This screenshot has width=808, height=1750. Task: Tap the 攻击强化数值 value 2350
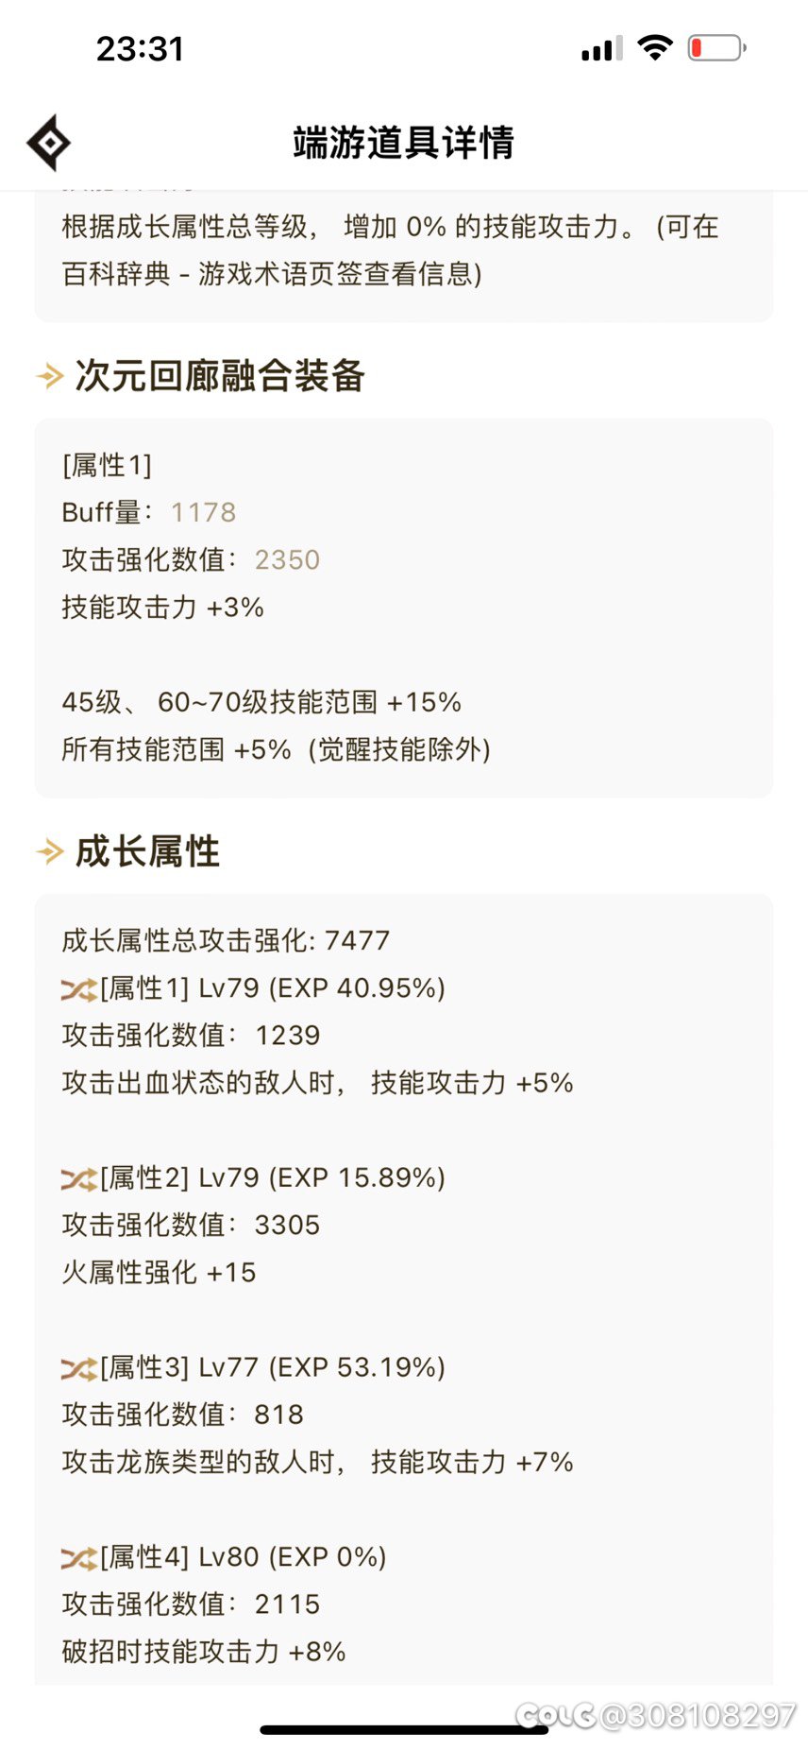[287, 559]
